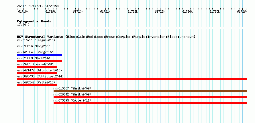Click the 17q24.2 cytogenetic band bar
255x123 pixels.
(x=132, y=28)
